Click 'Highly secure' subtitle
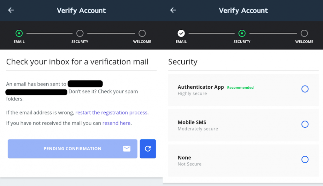Screen dimensions: 323x186 coord(192,94)
